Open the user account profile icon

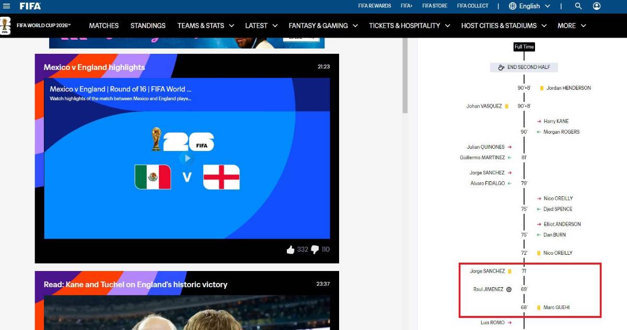pyautogui.click(x=597, y=6)
